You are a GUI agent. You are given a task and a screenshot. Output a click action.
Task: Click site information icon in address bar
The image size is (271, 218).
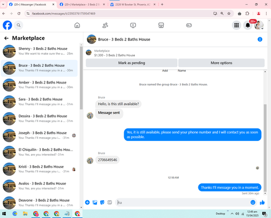pos(28,14)
